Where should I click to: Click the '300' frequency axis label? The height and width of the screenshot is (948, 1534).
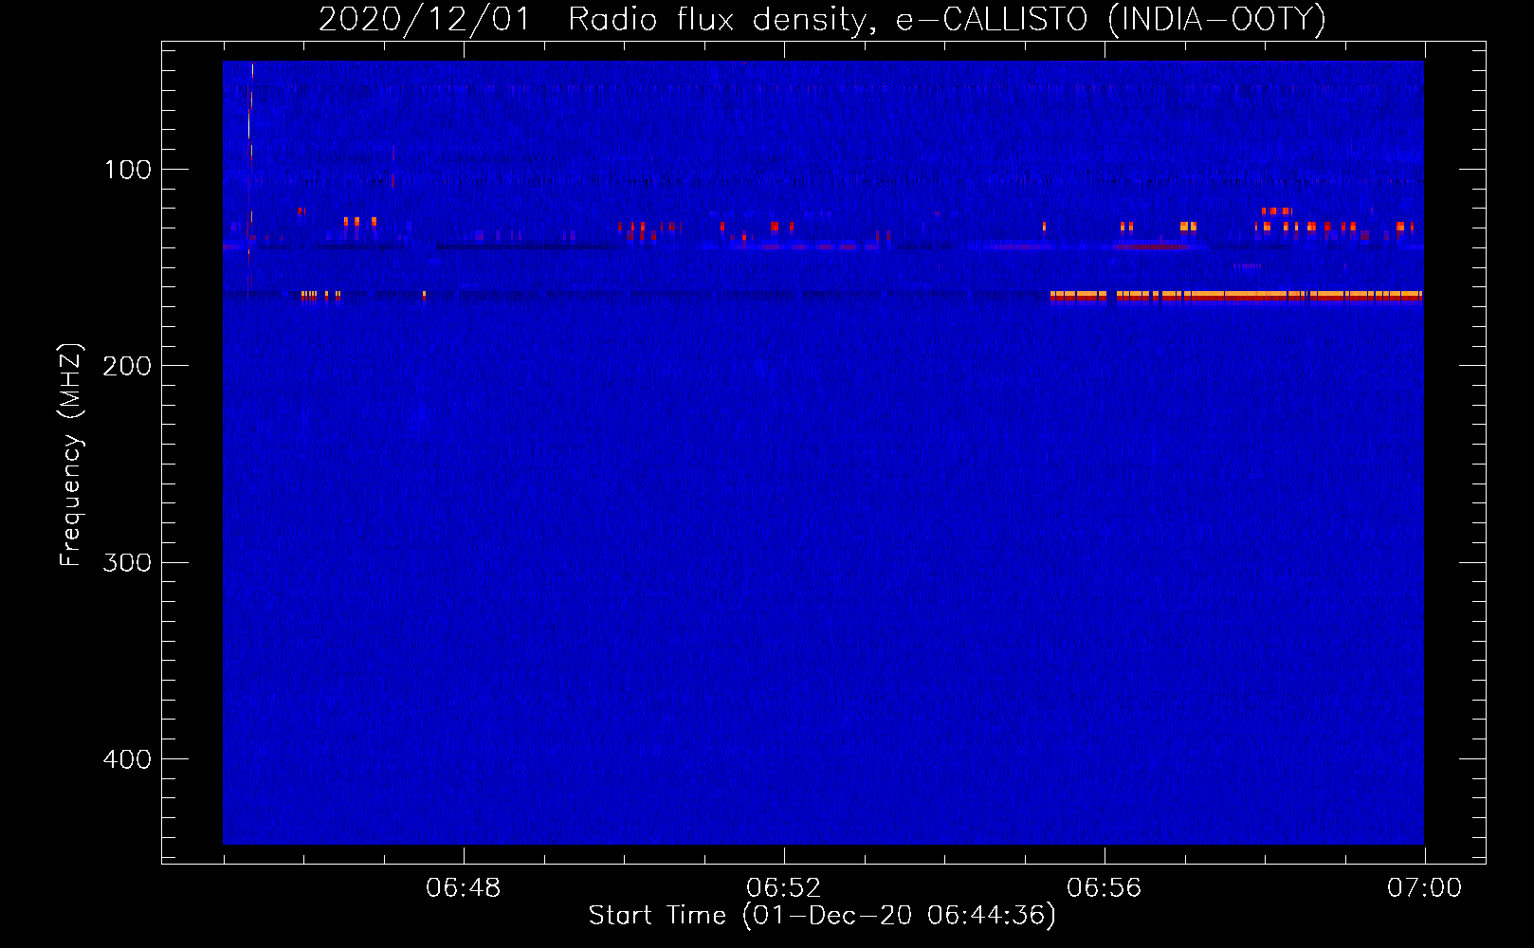[128, 562]
